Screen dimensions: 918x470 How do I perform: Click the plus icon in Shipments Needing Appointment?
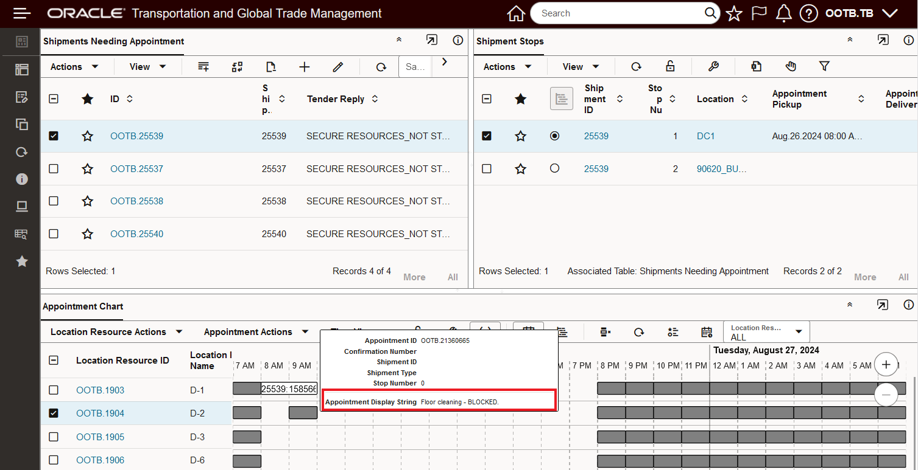(x=305, y=67)
